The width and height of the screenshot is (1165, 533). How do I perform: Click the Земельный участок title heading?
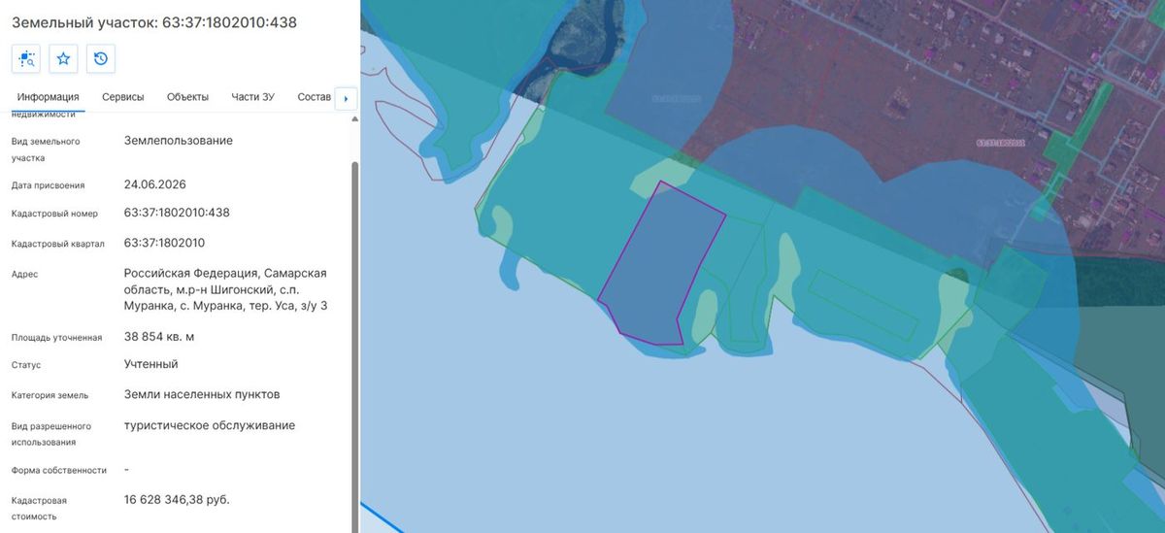point(154,21)
